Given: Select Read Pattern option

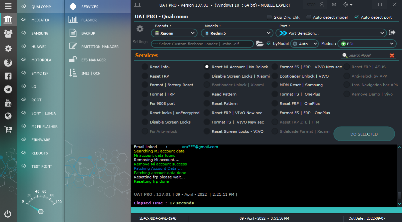Looking at the screenshot, I should 207,94.
